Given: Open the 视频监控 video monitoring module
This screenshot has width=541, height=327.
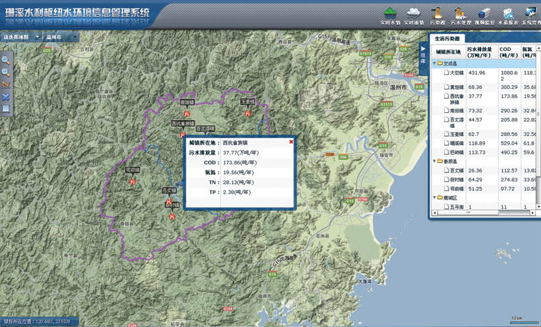Looking at the screenshot, I should click(x=484, y=15).
